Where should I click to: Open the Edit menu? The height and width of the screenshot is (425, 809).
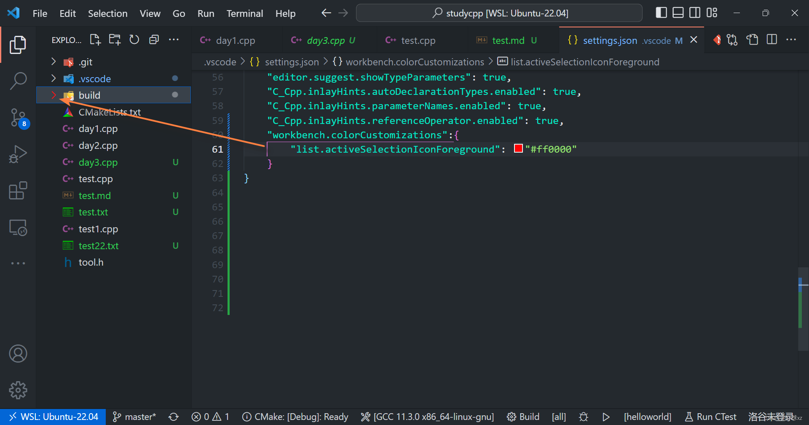[67, 13]
